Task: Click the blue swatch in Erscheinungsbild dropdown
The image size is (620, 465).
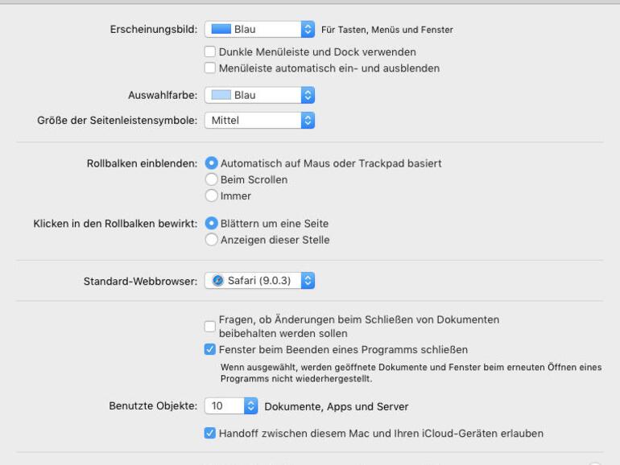Action: coord(221,30)
